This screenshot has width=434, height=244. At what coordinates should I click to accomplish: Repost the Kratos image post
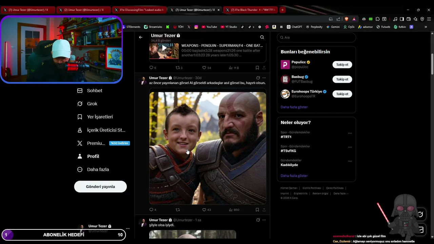coord(178,210)
